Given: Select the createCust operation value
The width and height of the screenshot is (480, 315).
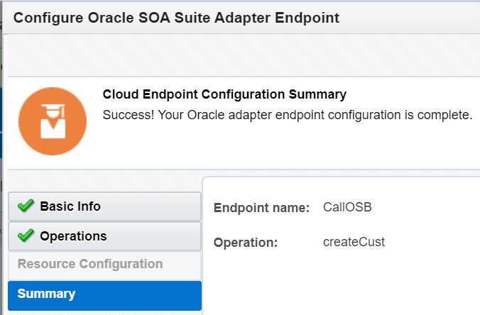Looking at the screenshot, I should [354, 242].
